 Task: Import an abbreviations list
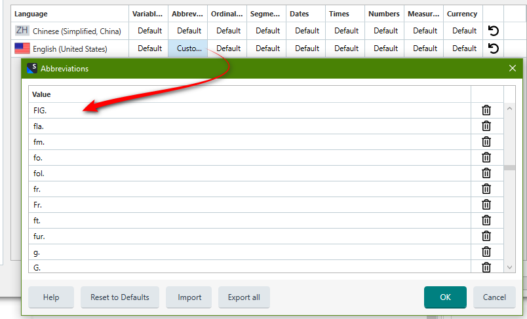click(x=189, y=297)
